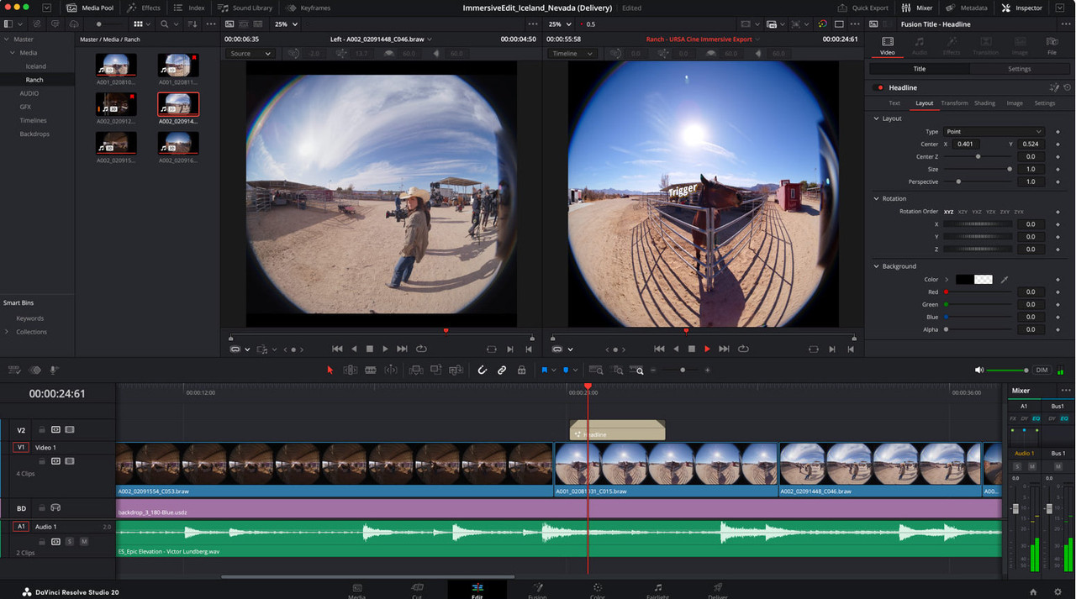The width and height of the screenshot is (1076, 599).
Task: Open the Type dropdown set to Point
Action: click(x=994, y=131)
